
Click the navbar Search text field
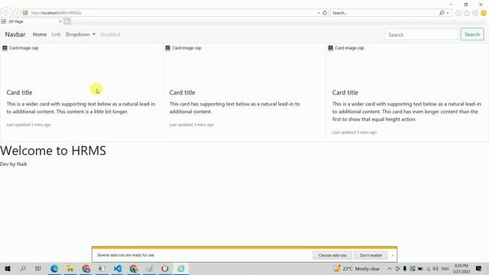[x=421, y=34]
